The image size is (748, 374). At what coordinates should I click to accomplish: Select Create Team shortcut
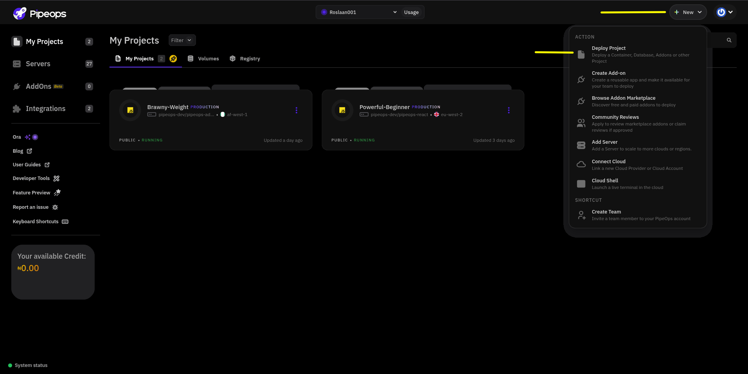click(638, 215)
